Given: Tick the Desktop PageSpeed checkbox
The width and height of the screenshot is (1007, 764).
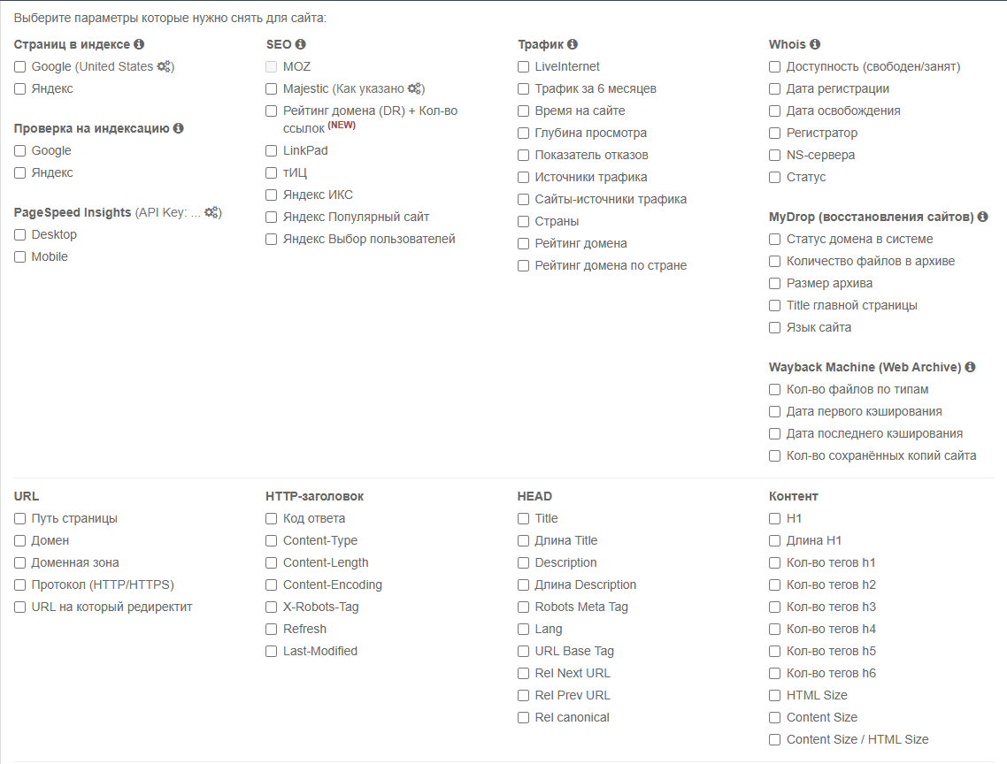Looking at the screenshot, I should [x=20, y=234].
